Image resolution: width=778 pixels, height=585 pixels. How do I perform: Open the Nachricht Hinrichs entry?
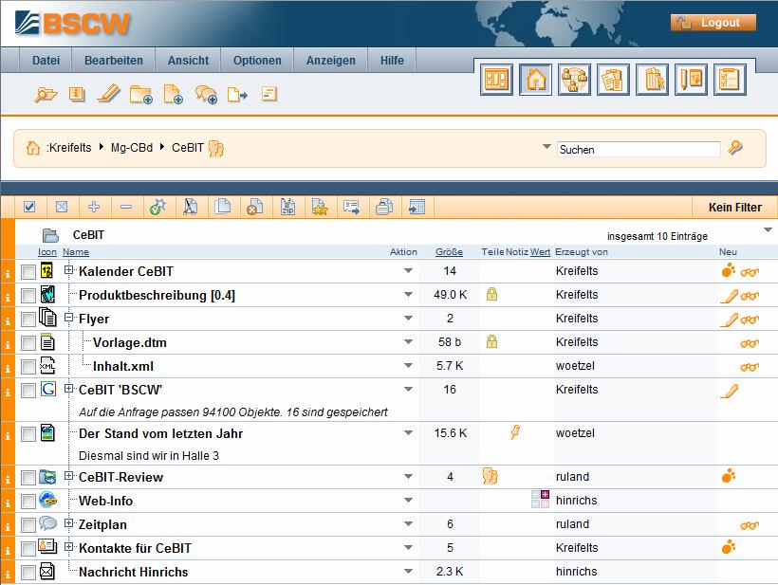[x=133, y=572]
